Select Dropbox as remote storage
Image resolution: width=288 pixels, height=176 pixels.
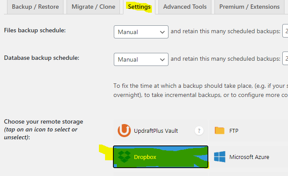161,157
